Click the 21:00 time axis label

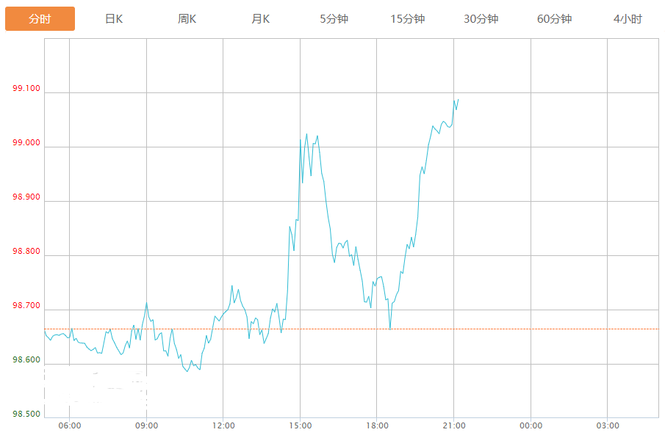[453, 426]
